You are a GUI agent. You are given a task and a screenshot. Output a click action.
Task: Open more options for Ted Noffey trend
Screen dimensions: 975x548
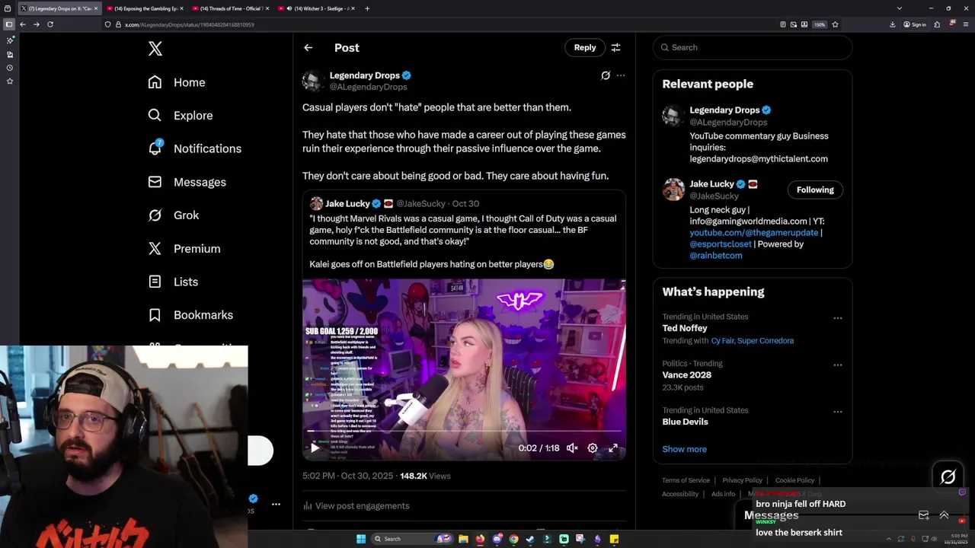(837, 318)
